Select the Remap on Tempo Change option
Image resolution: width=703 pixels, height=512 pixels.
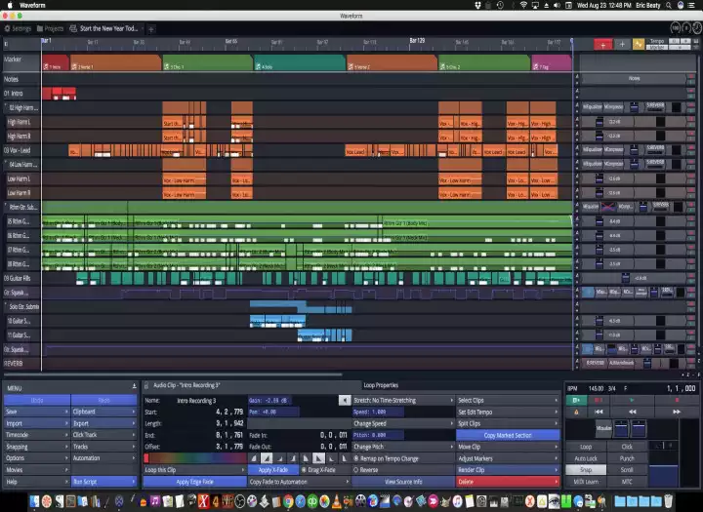[391, 457]
